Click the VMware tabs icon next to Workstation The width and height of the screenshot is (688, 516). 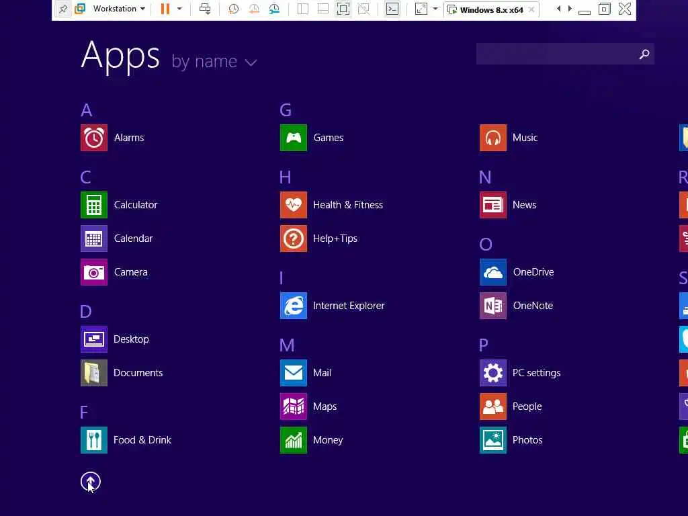pyautogui.click(x=80, y=9)
